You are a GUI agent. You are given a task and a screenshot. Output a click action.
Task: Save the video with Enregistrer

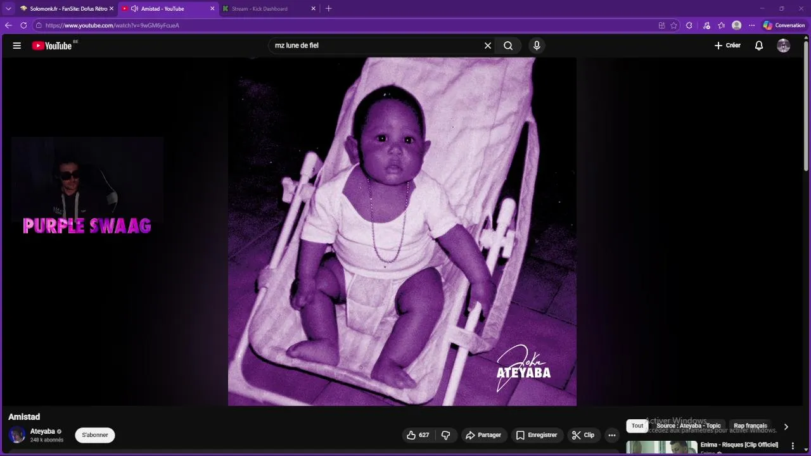pos(537,435)
